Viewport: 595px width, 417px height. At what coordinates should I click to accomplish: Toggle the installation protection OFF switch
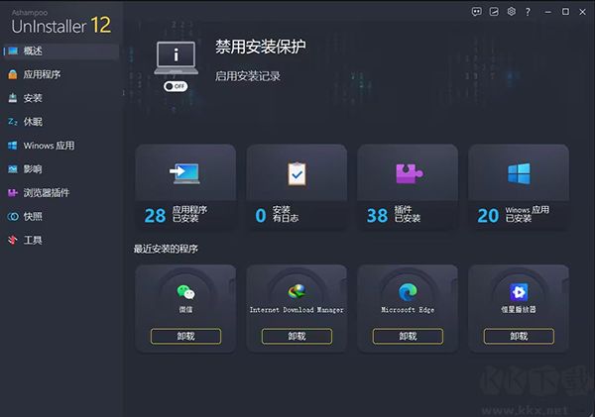[176, 86]
